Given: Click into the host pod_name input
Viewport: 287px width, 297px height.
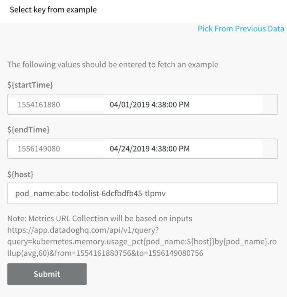Looking at the screenshot, I should pos(142,193).
